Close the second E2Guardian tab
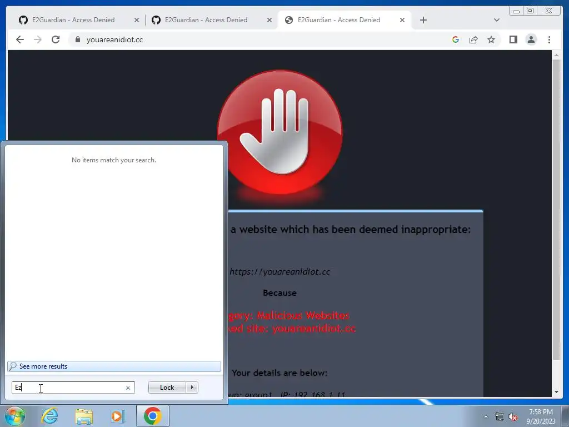 click(x=269, y=21)
